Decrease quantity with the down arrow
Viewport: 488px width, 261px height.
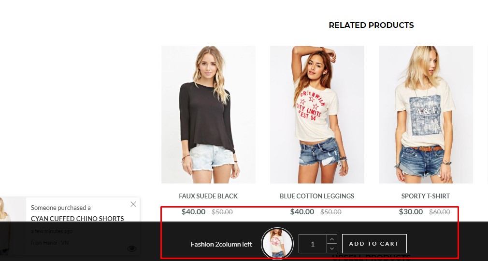point(332,248)
